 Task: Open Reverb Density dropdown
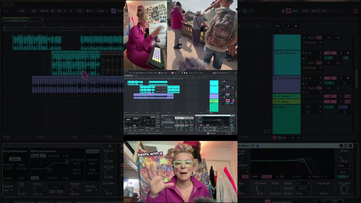[152, 129]
